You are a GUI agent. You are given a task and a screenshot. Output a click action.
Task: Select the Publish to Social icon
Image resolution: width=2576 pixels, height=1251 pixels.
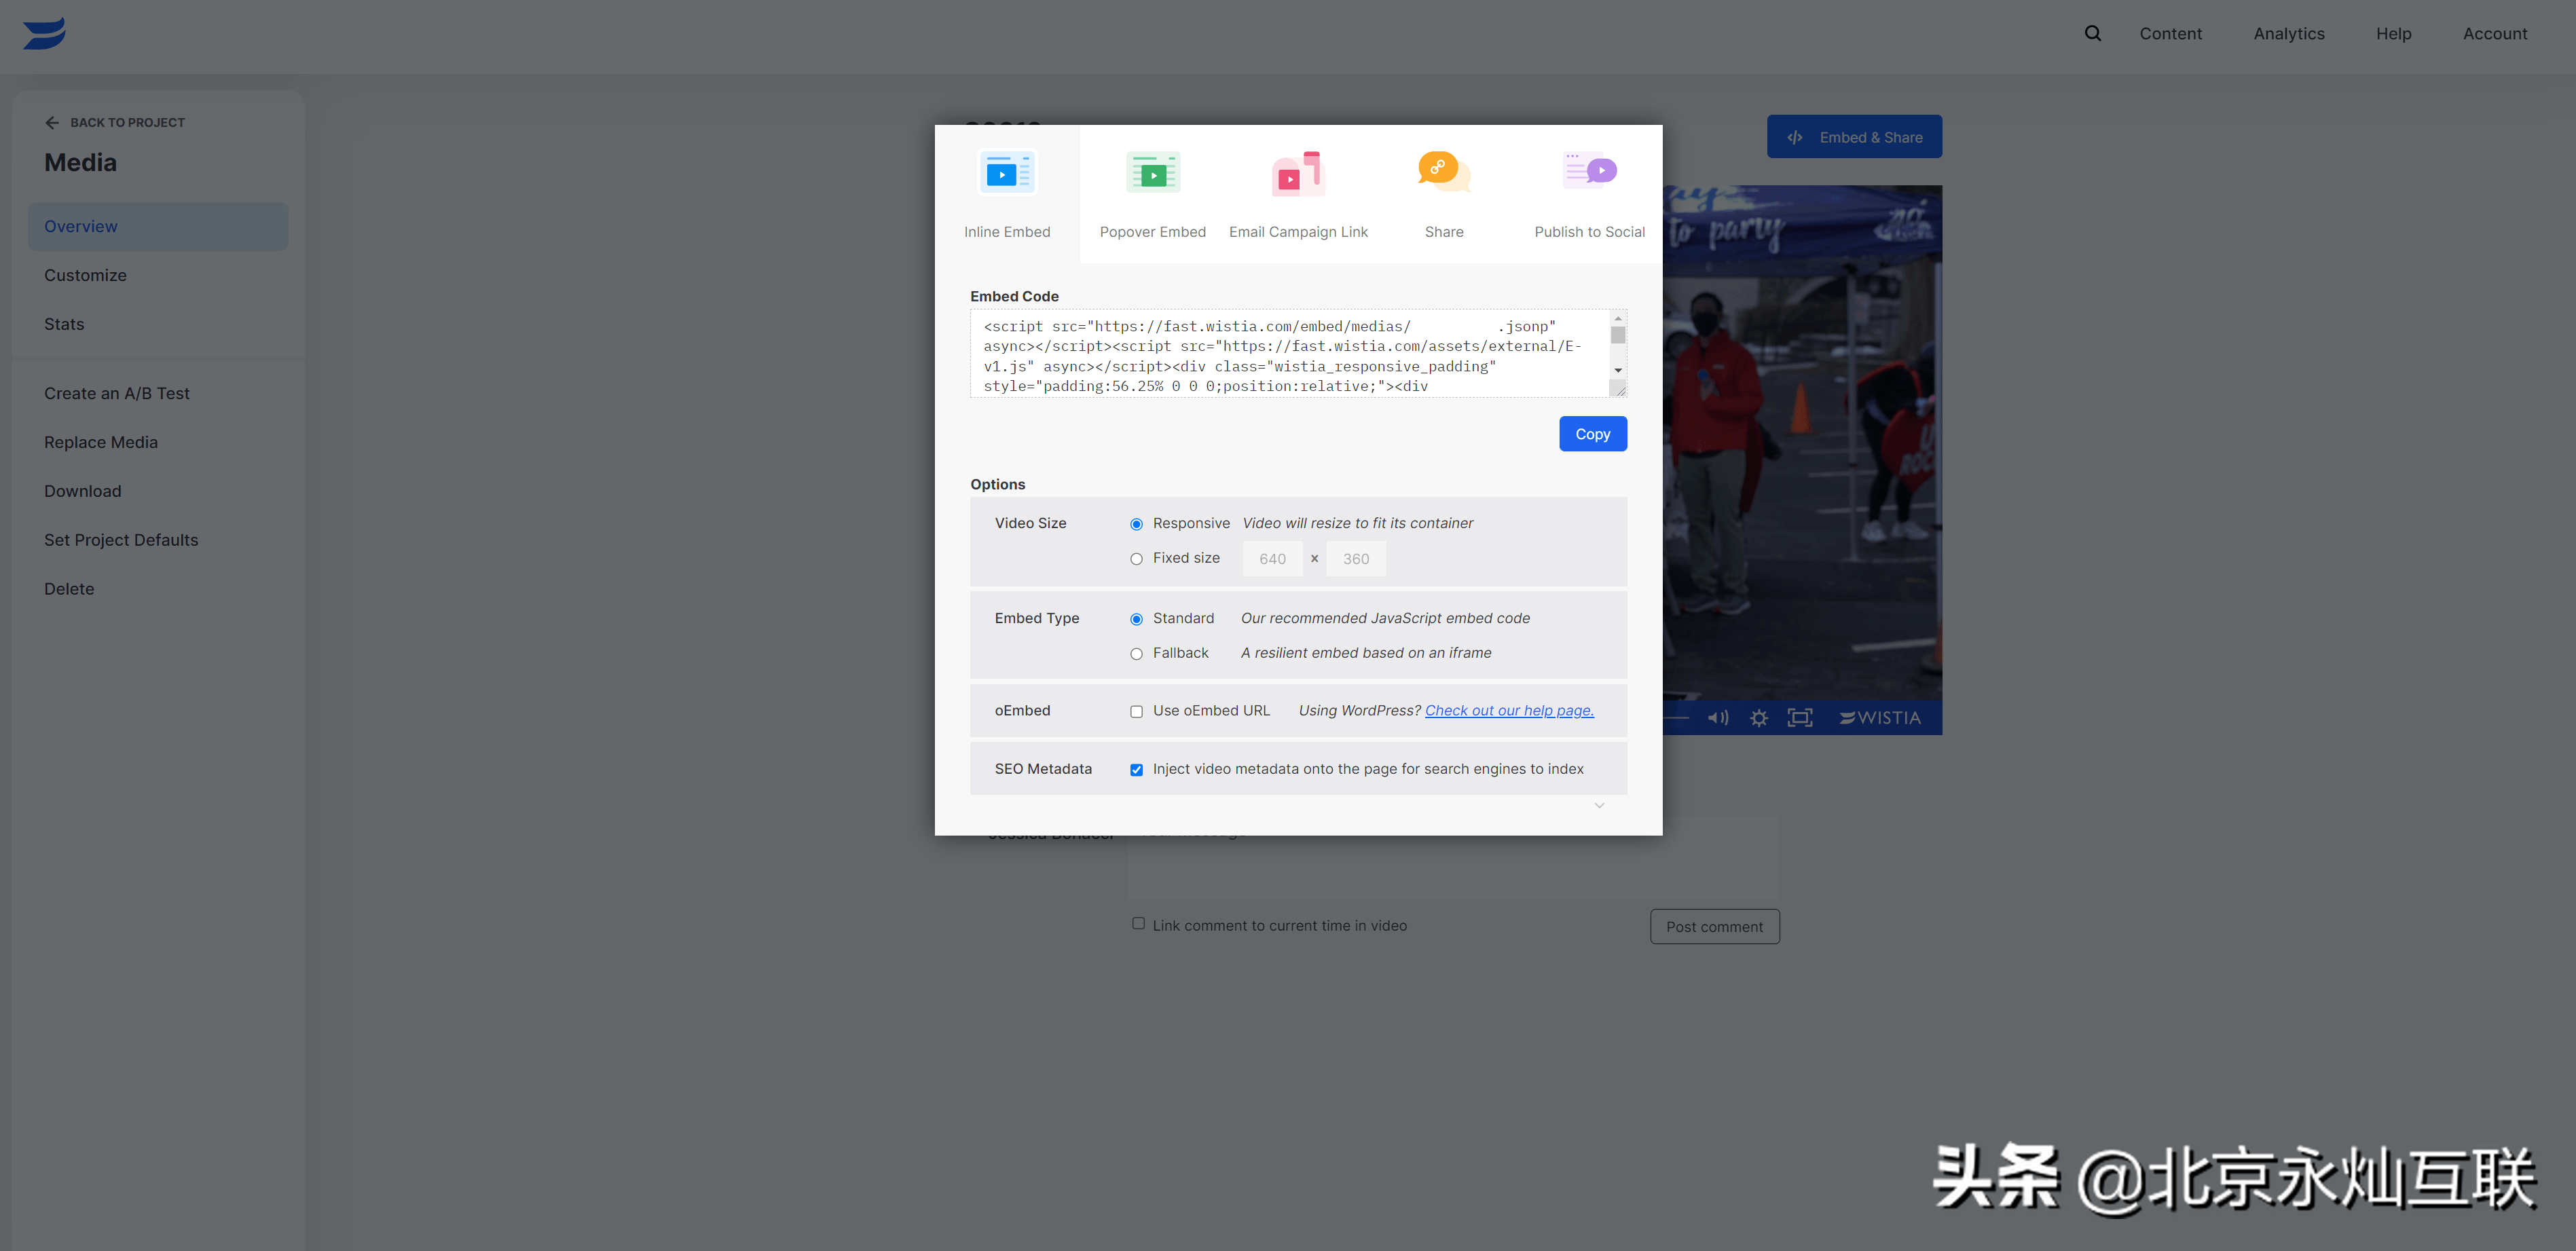point(1589,171)
